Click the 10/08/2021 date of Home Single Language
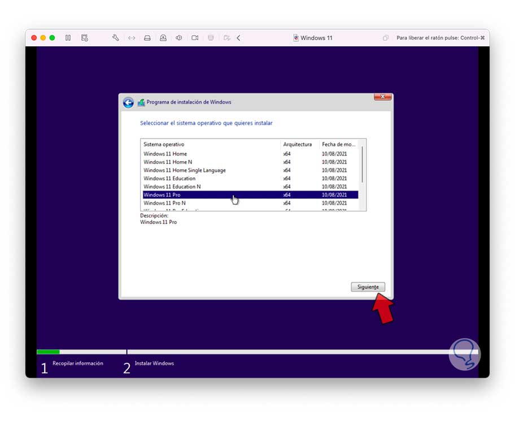 pos(334,170)
